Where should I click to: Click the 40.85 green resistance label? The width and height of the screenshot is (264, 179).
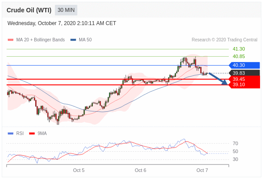coord(238,56)
